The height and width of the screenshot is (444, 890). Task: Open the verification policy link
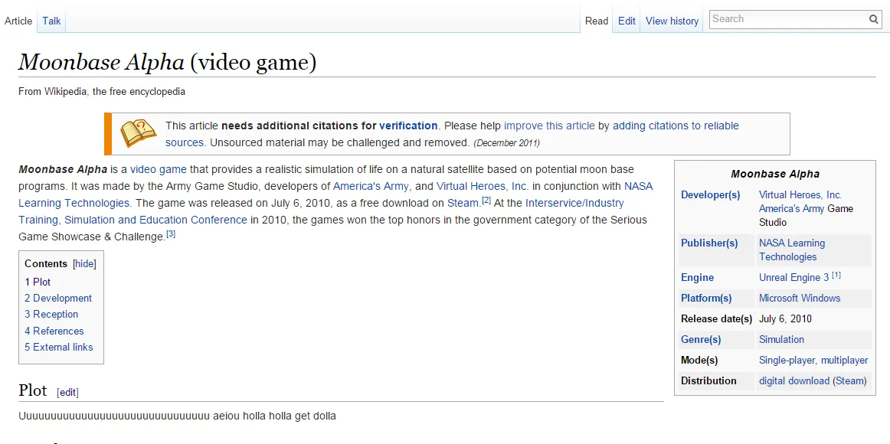pos(408,126)
